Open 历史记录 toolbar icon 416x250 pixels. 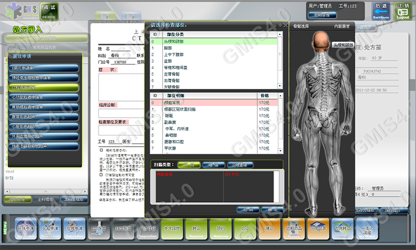coord(318,229)
